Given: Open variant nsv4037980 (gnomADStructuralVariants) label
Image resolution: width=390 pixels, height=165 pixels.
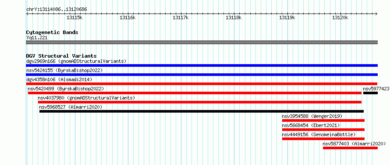Looking at the screenshot, I should [86, 98].
